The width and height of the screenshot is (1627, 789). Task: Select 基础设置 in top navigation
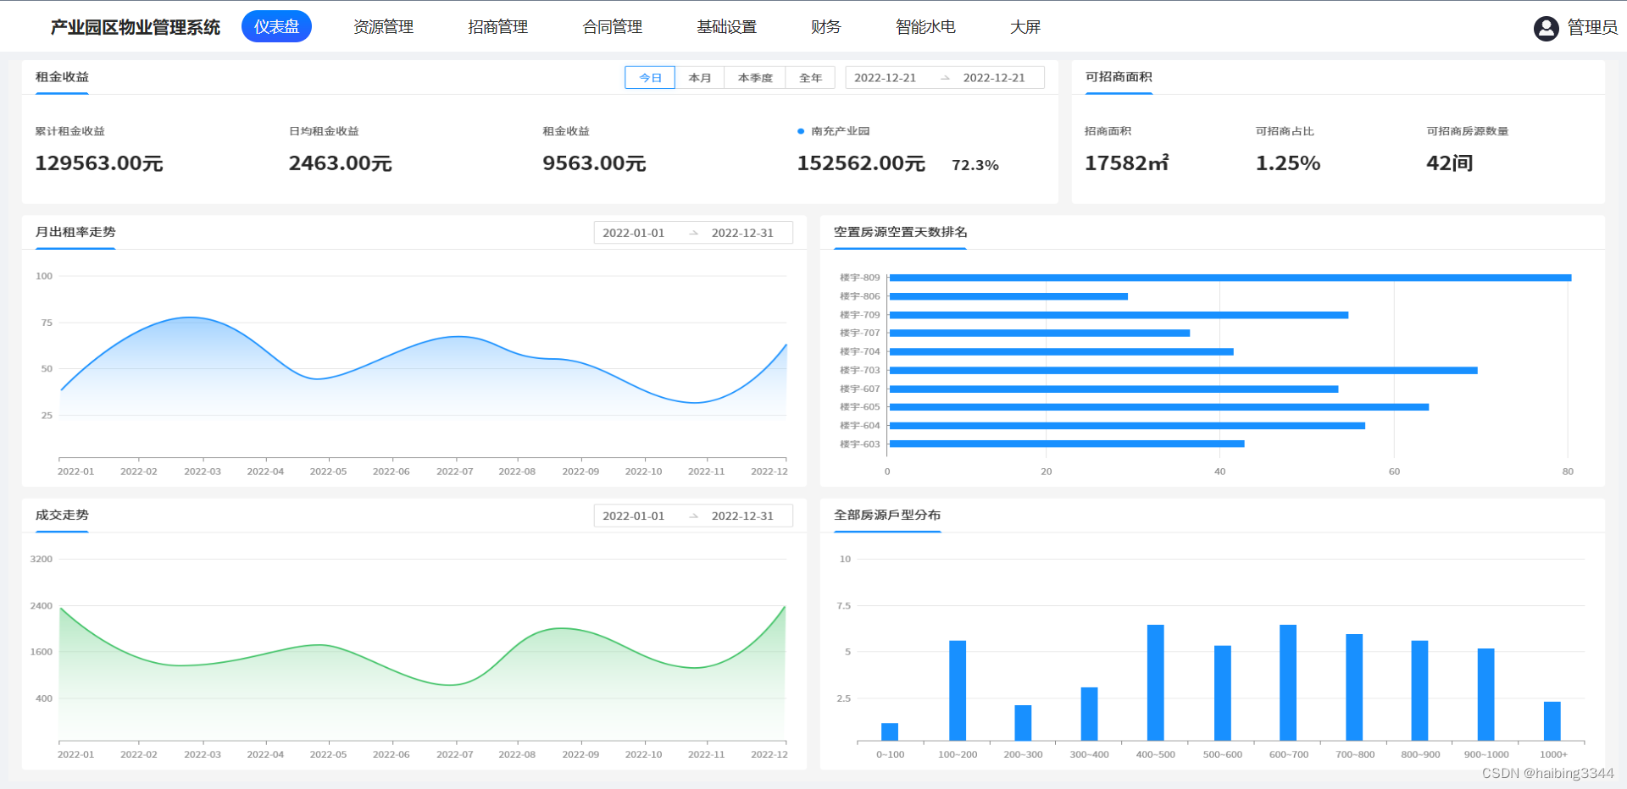coord(726,27)
